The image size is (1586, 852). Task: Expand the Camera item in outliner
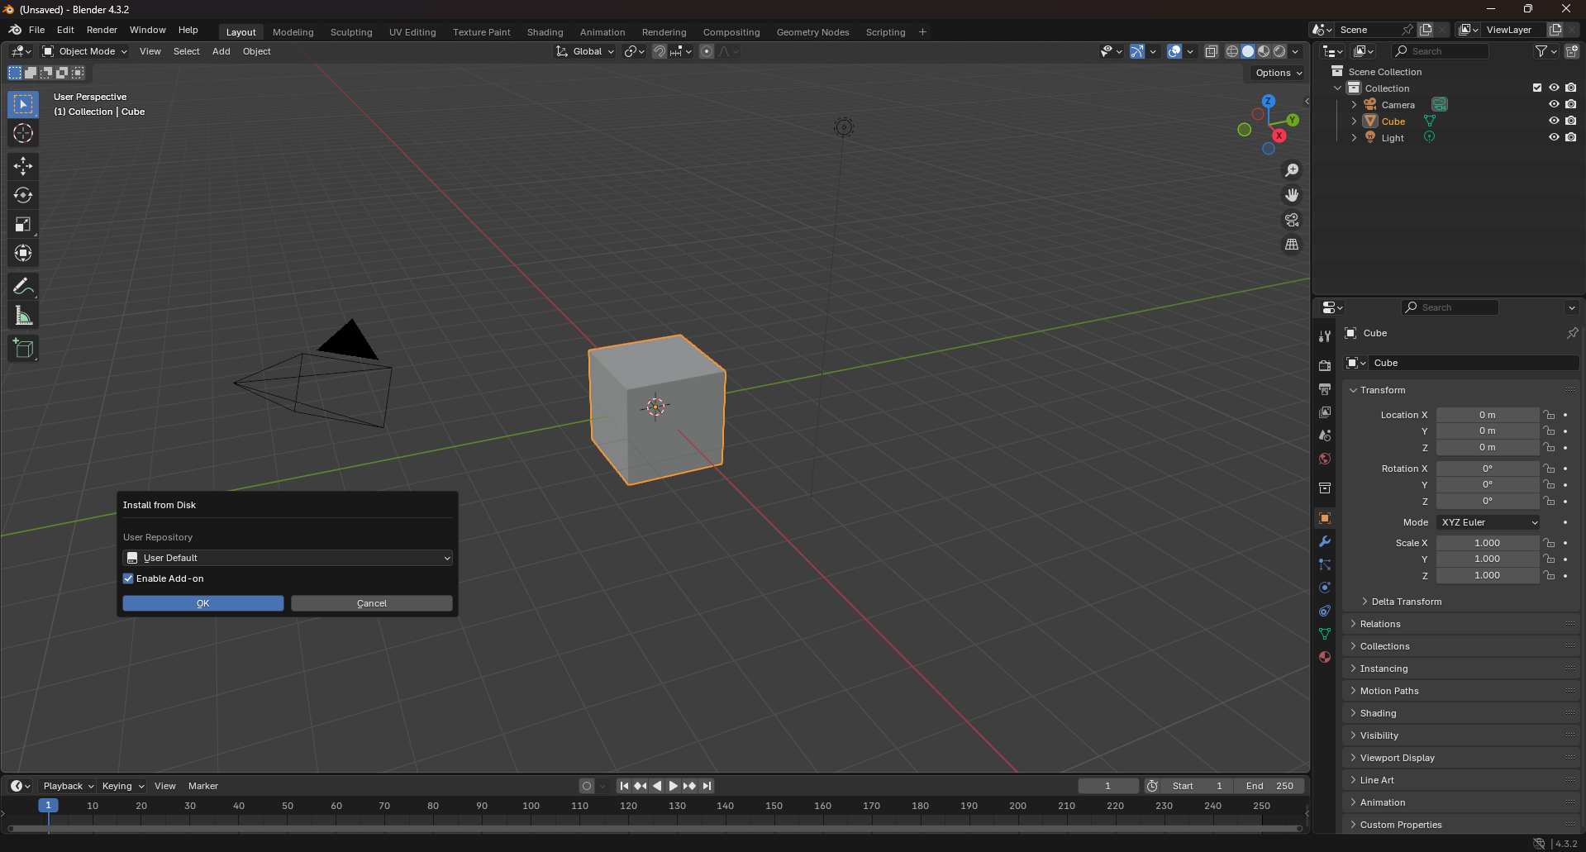coord(1354,105)
